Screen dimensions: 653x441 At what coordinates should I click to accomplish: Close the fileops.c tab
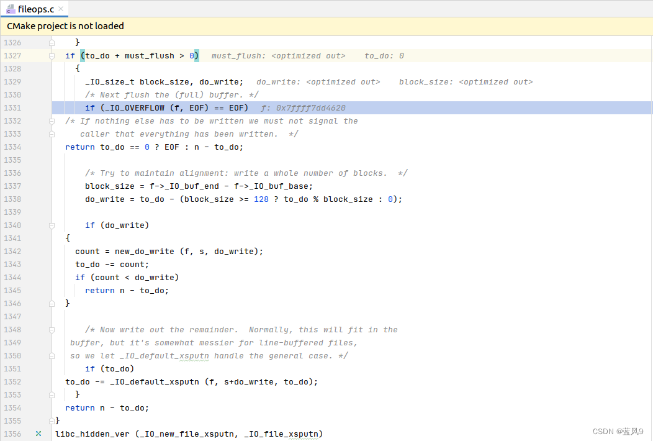click(60, 9)
